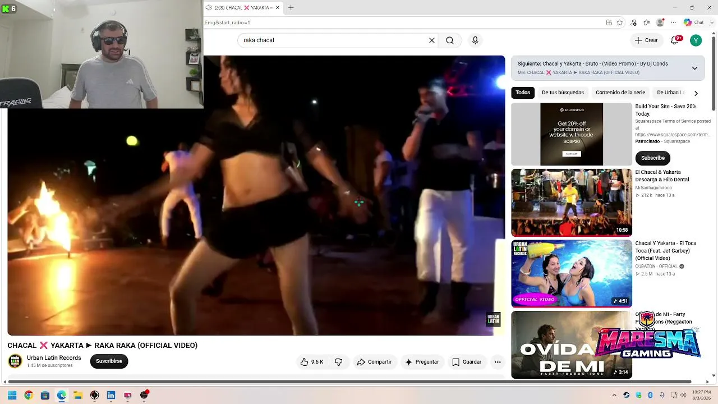Dislike the video with the thumbs-down button
Image resolution: width=718 pixels, height=404 pixels.
[x=338, y=362]
